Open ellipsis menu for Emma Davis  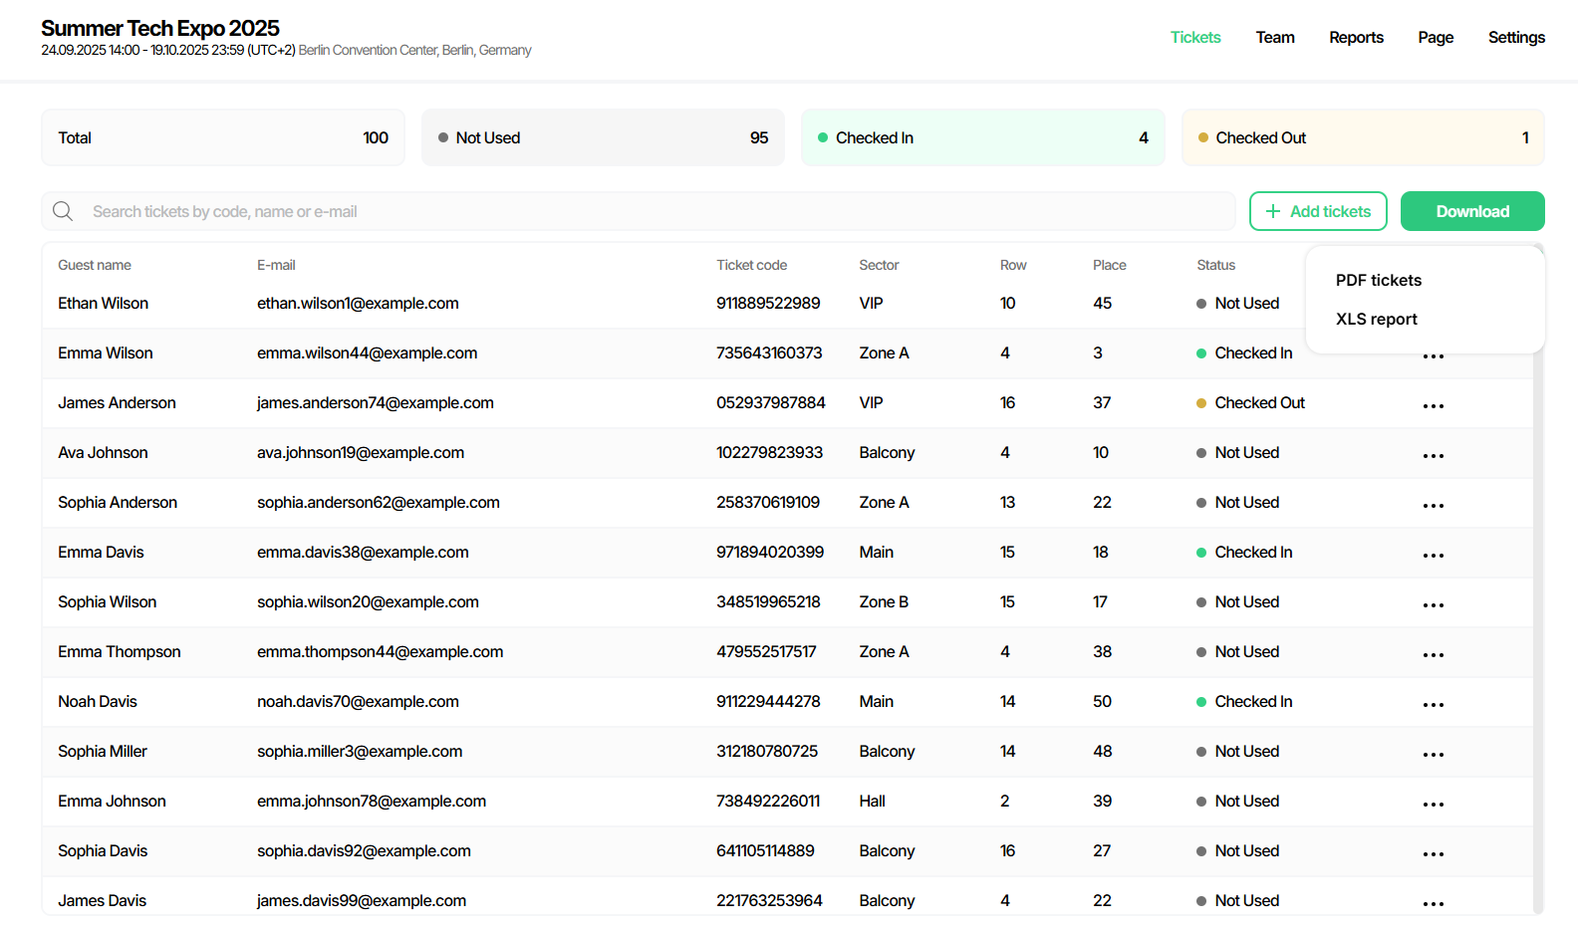(x=1433, y=556)
